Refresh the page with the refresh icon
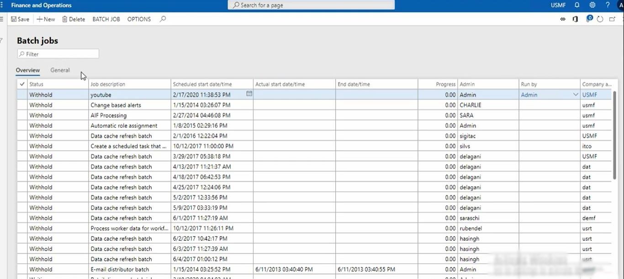 600,19
